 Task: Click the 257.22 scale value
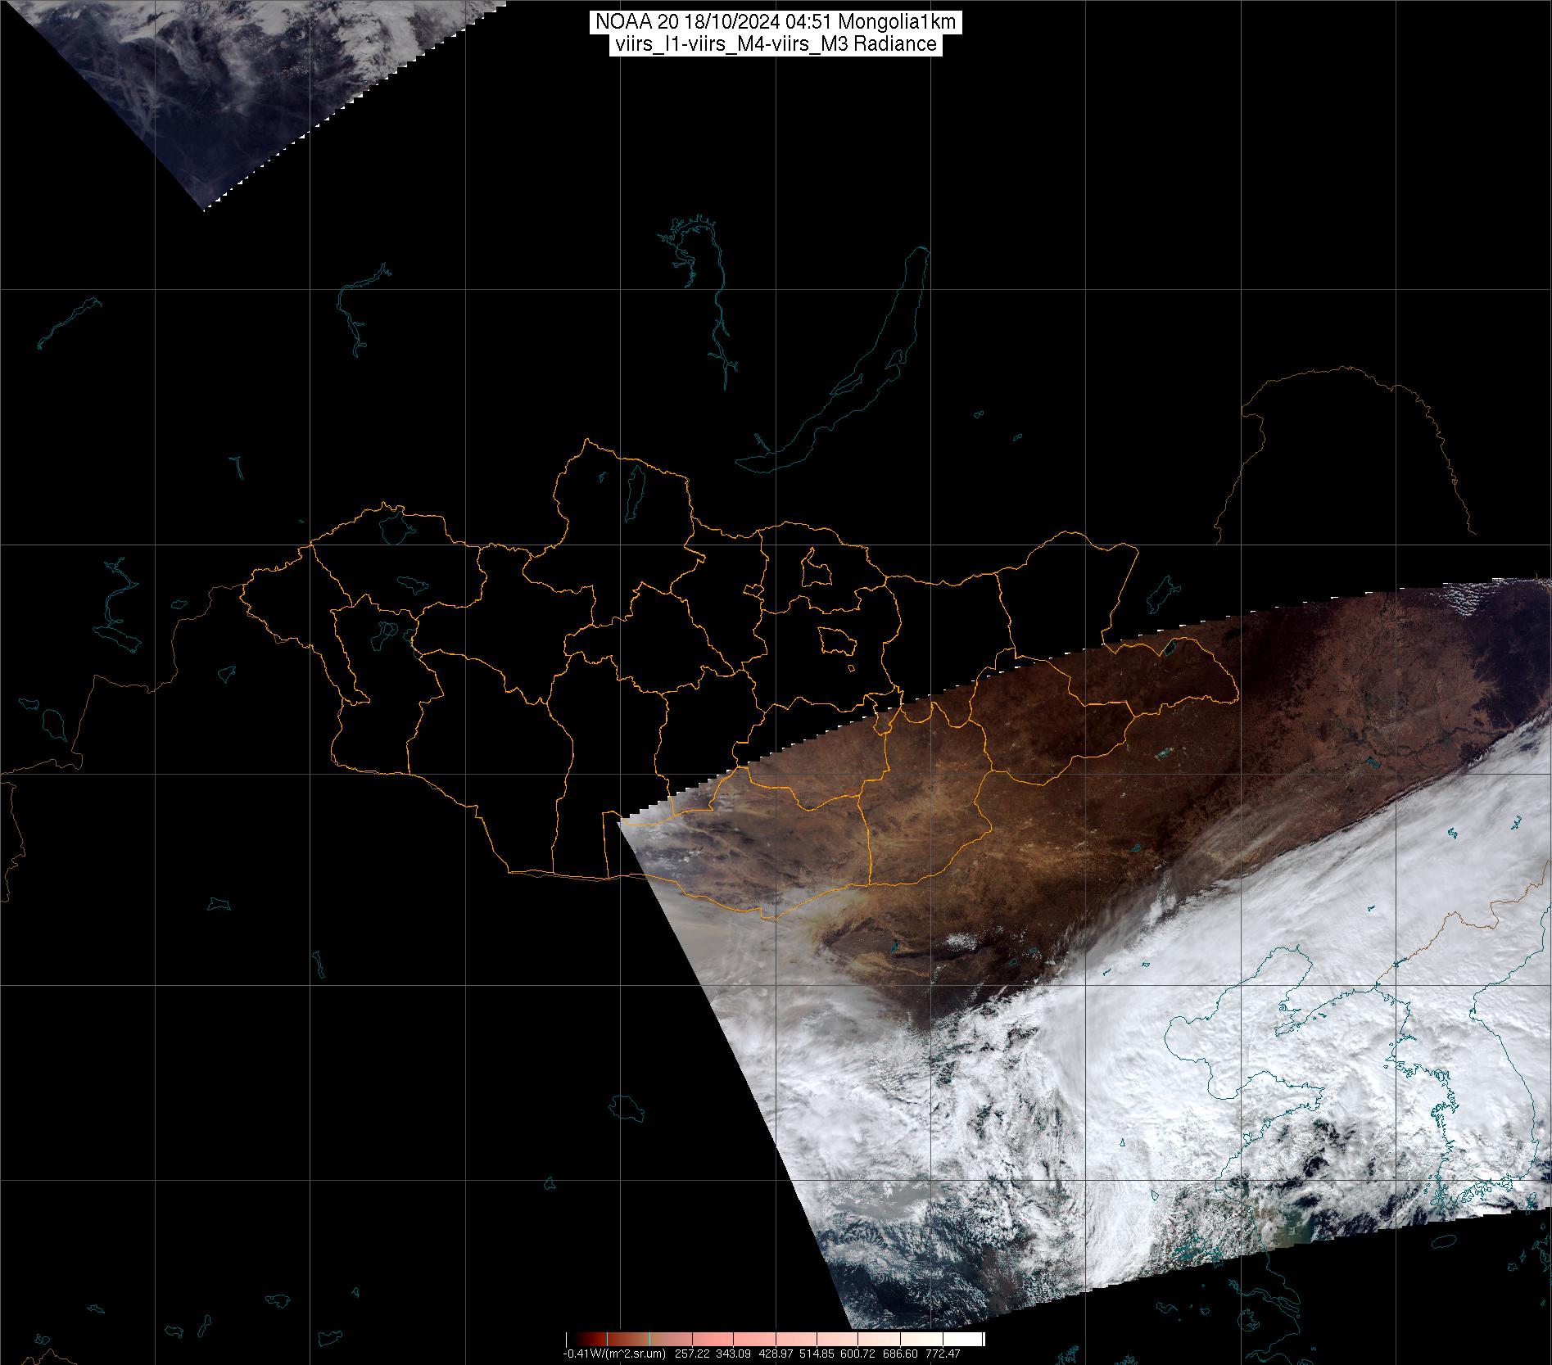[692, 1354]
